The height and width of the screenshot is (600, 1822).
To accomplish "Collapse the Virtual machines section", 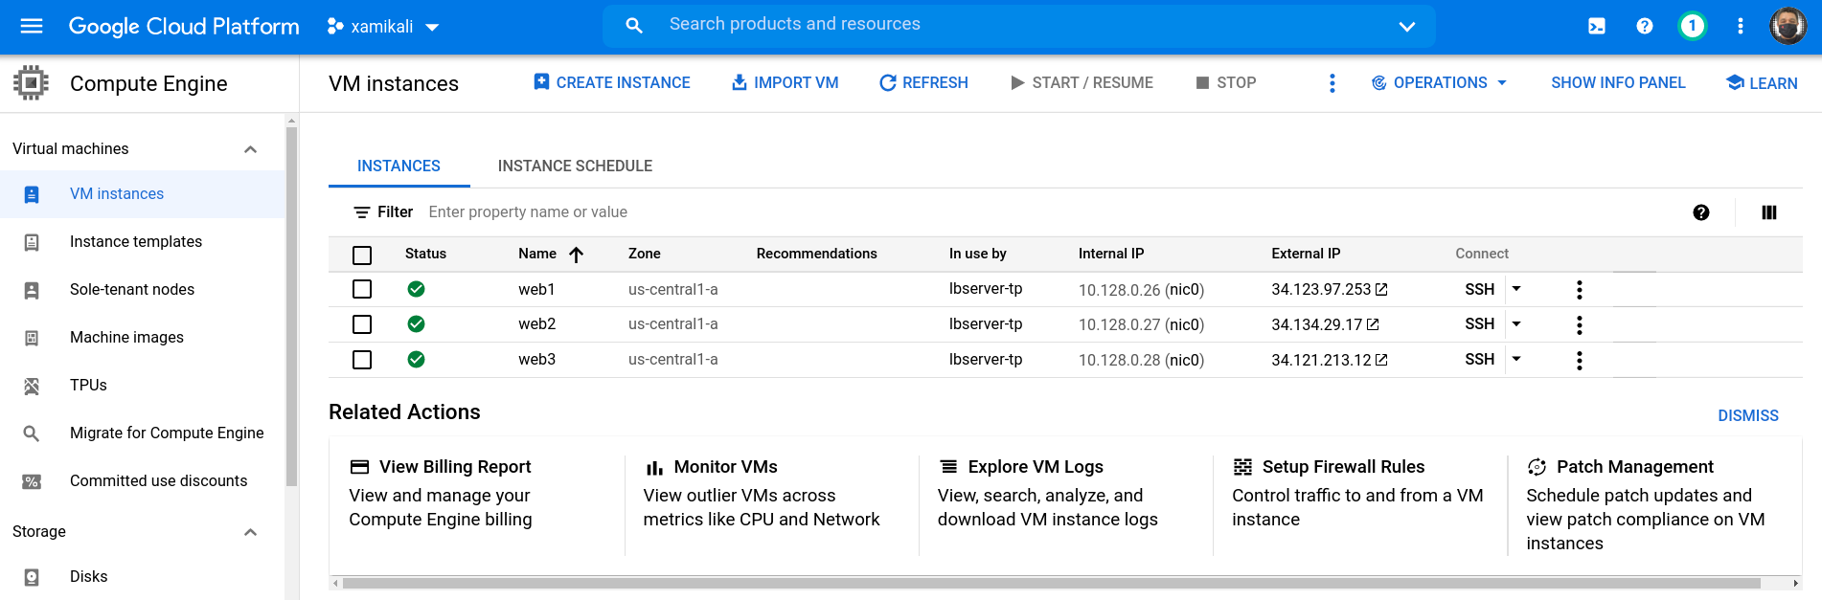I will click(250, 149).
